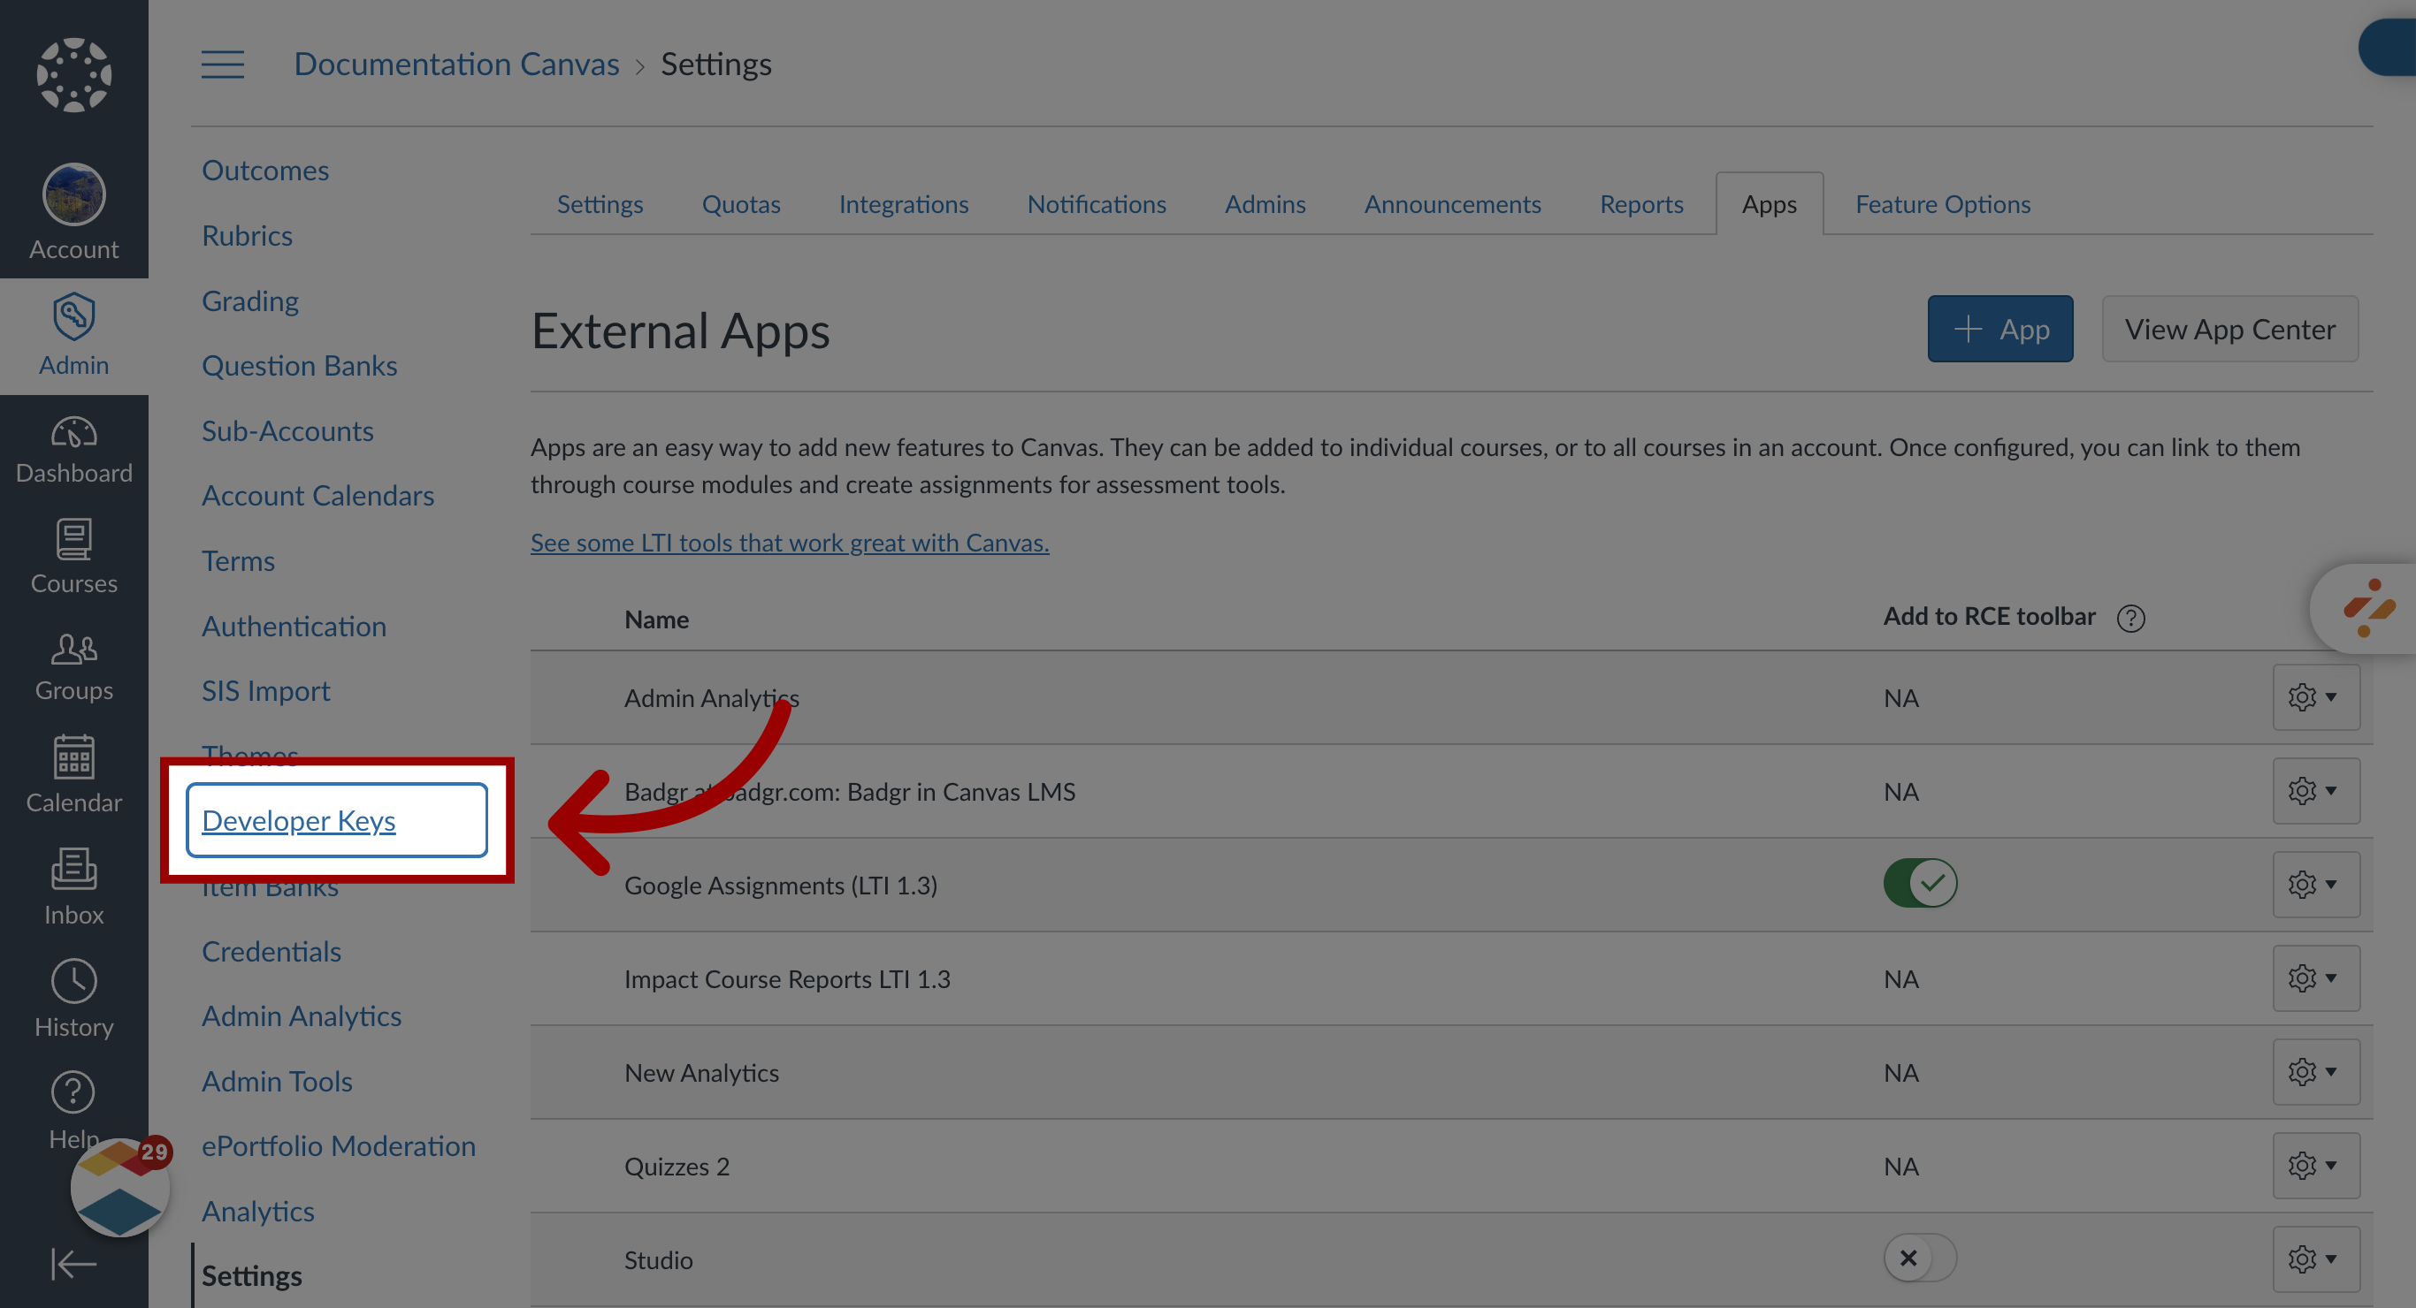
Task: Enable Studio RCE toolbar toggle
Action: tap(1920, 1258)
